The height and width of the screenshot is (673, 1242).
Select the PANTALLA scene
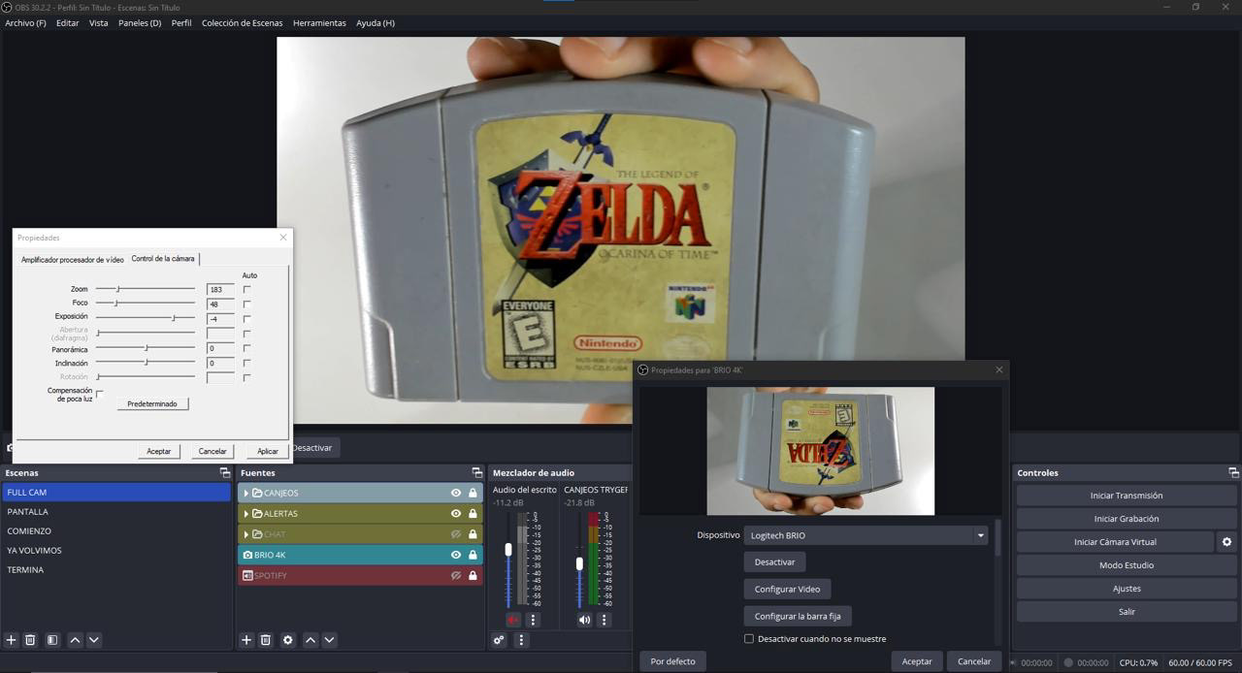point(116,512)
